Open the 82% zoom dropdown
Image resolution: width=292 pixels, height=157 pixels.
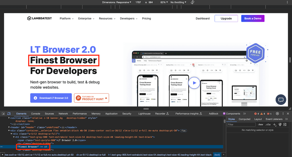tap(164, 2)
